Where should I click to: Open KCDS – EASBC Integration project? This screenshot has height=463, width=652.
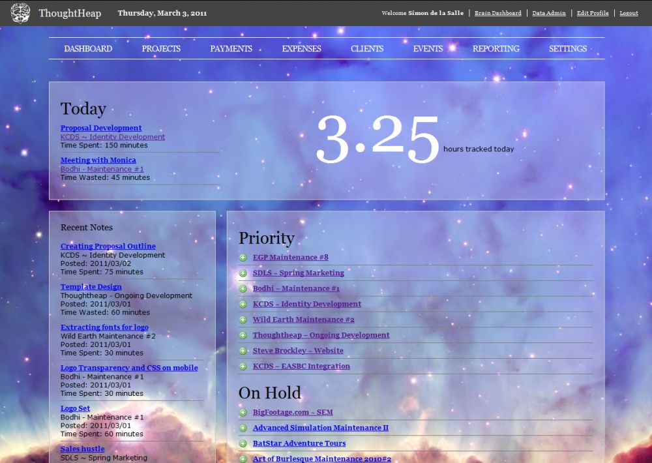pos(301,366)
